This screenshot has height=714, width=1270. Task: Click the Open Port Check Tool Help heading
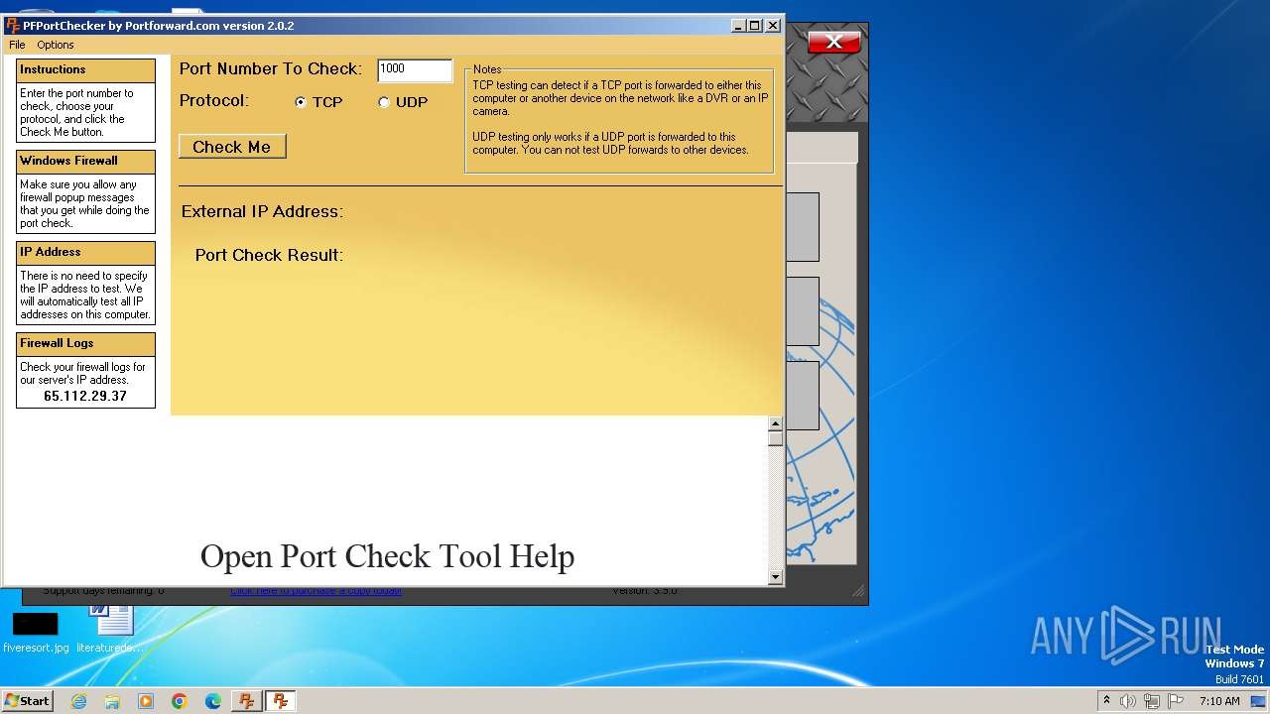click(387, 556)
